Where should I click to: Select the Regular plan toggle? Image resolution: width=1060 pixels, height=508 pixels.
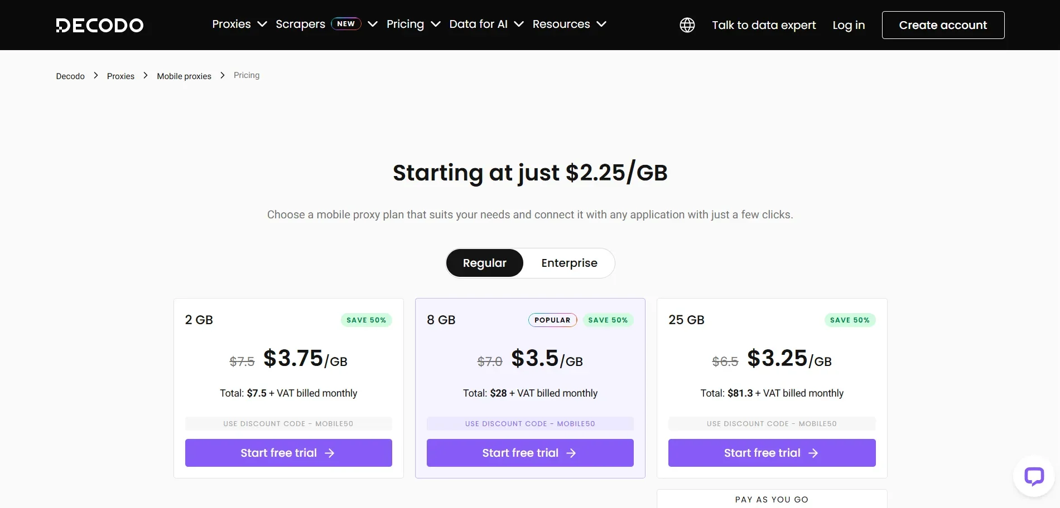click(x=484, y=263)
